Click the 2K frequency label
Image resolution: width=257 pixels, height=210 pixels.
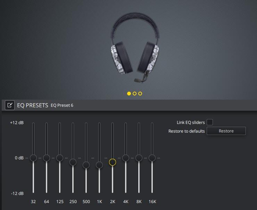[x=113, y=202]
